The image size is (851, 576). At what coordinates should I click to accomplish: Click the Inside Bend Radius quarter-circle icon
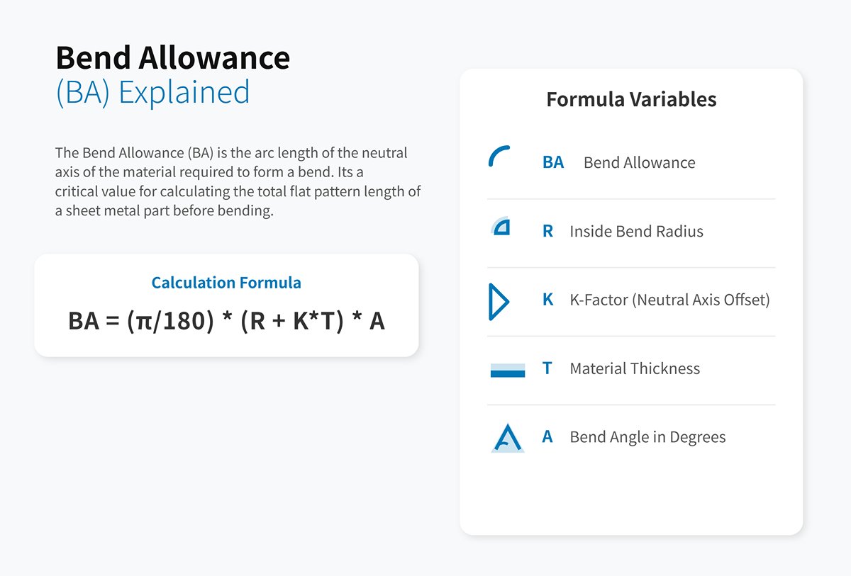501,227
